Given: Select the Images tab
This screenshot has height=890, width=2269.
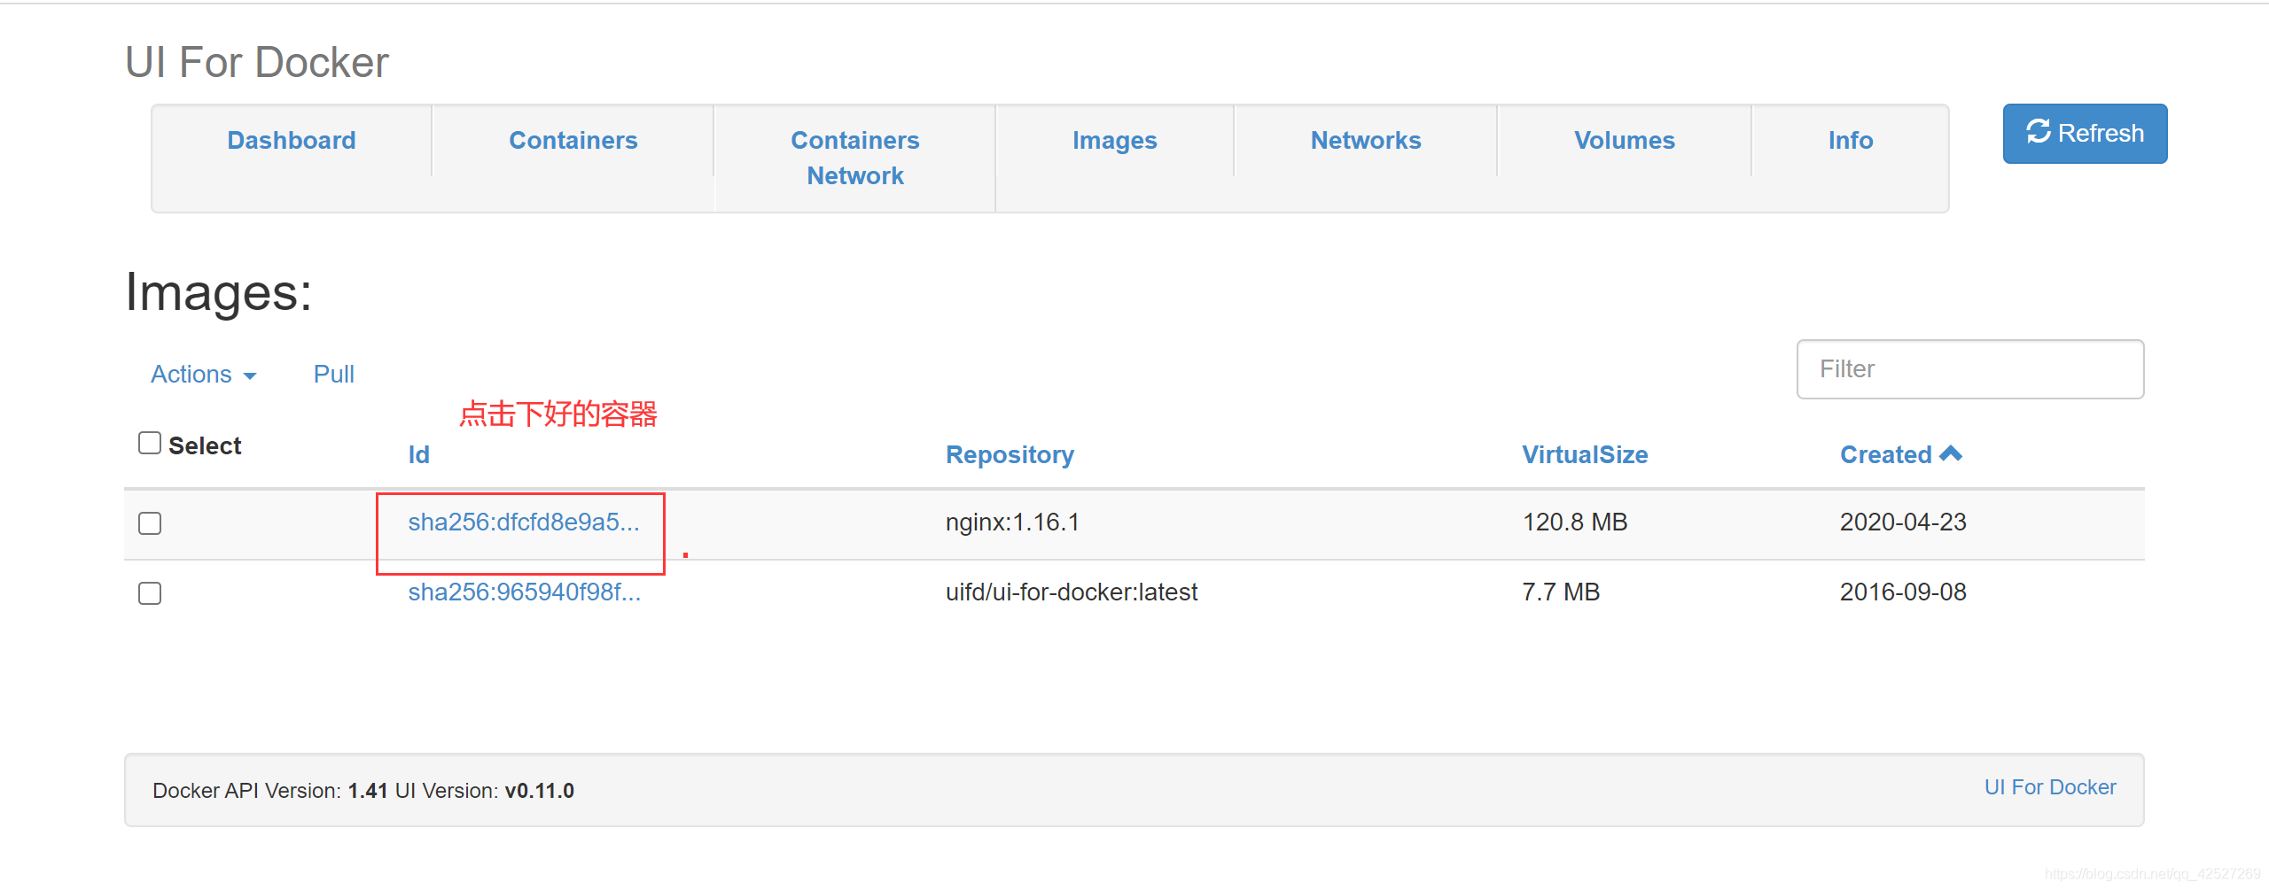Looking at the screenshot, I should pyautogui.click(x=1115, y=140).
